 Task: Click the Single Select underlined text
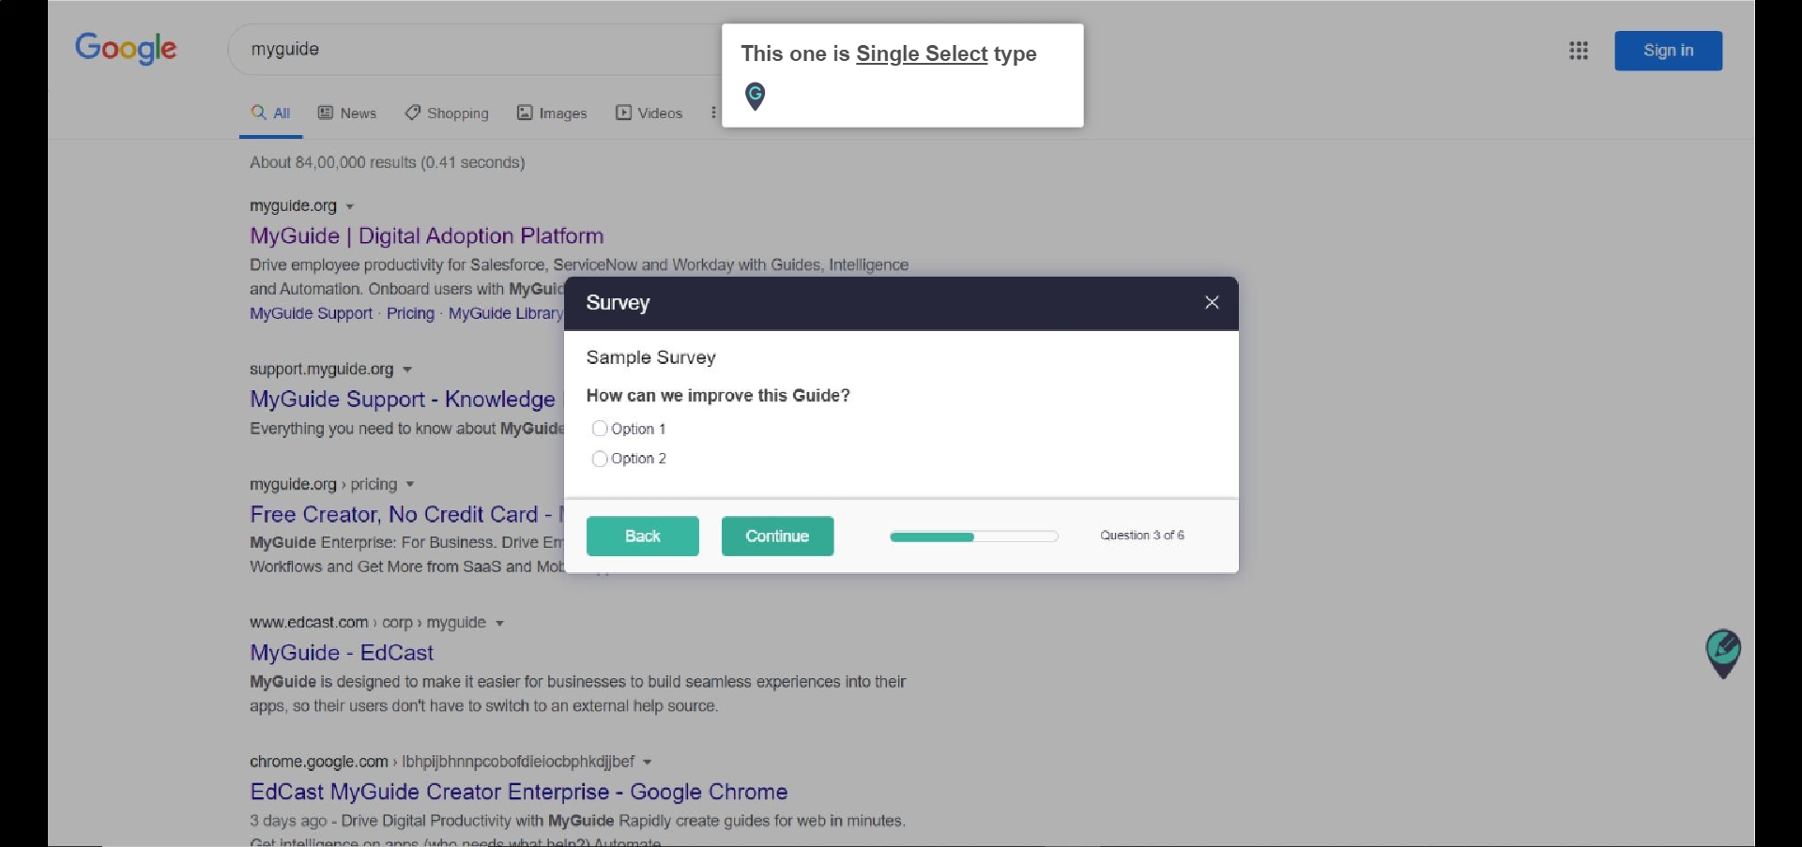tap(922, 53)
